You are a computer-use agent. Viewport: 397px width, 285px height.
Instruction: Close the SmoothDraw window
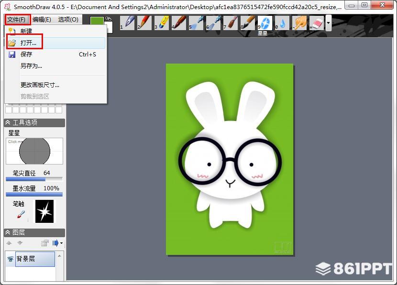[382, 5]
